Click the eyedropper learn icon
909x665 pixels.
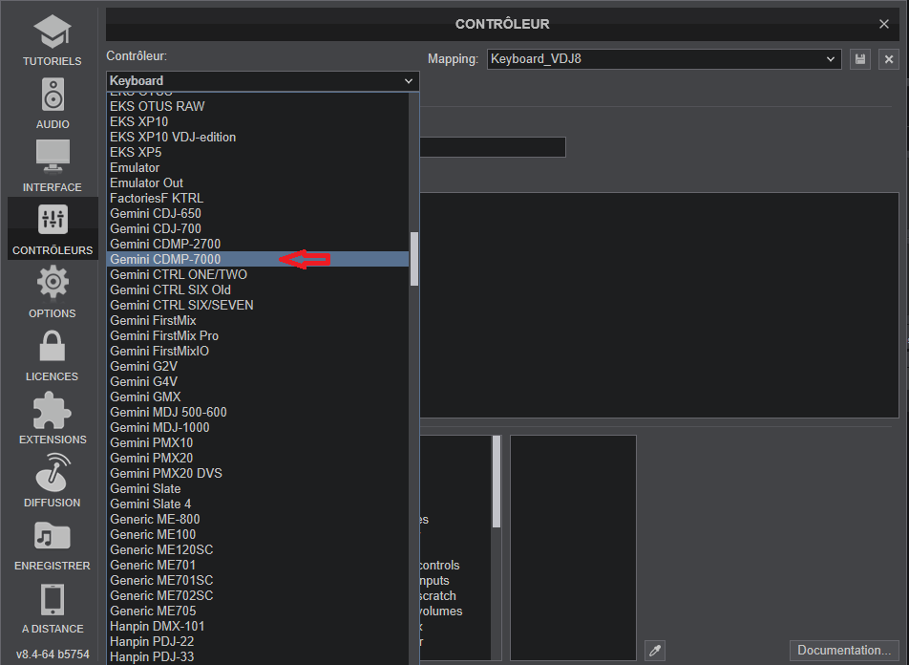pos(655,651)
